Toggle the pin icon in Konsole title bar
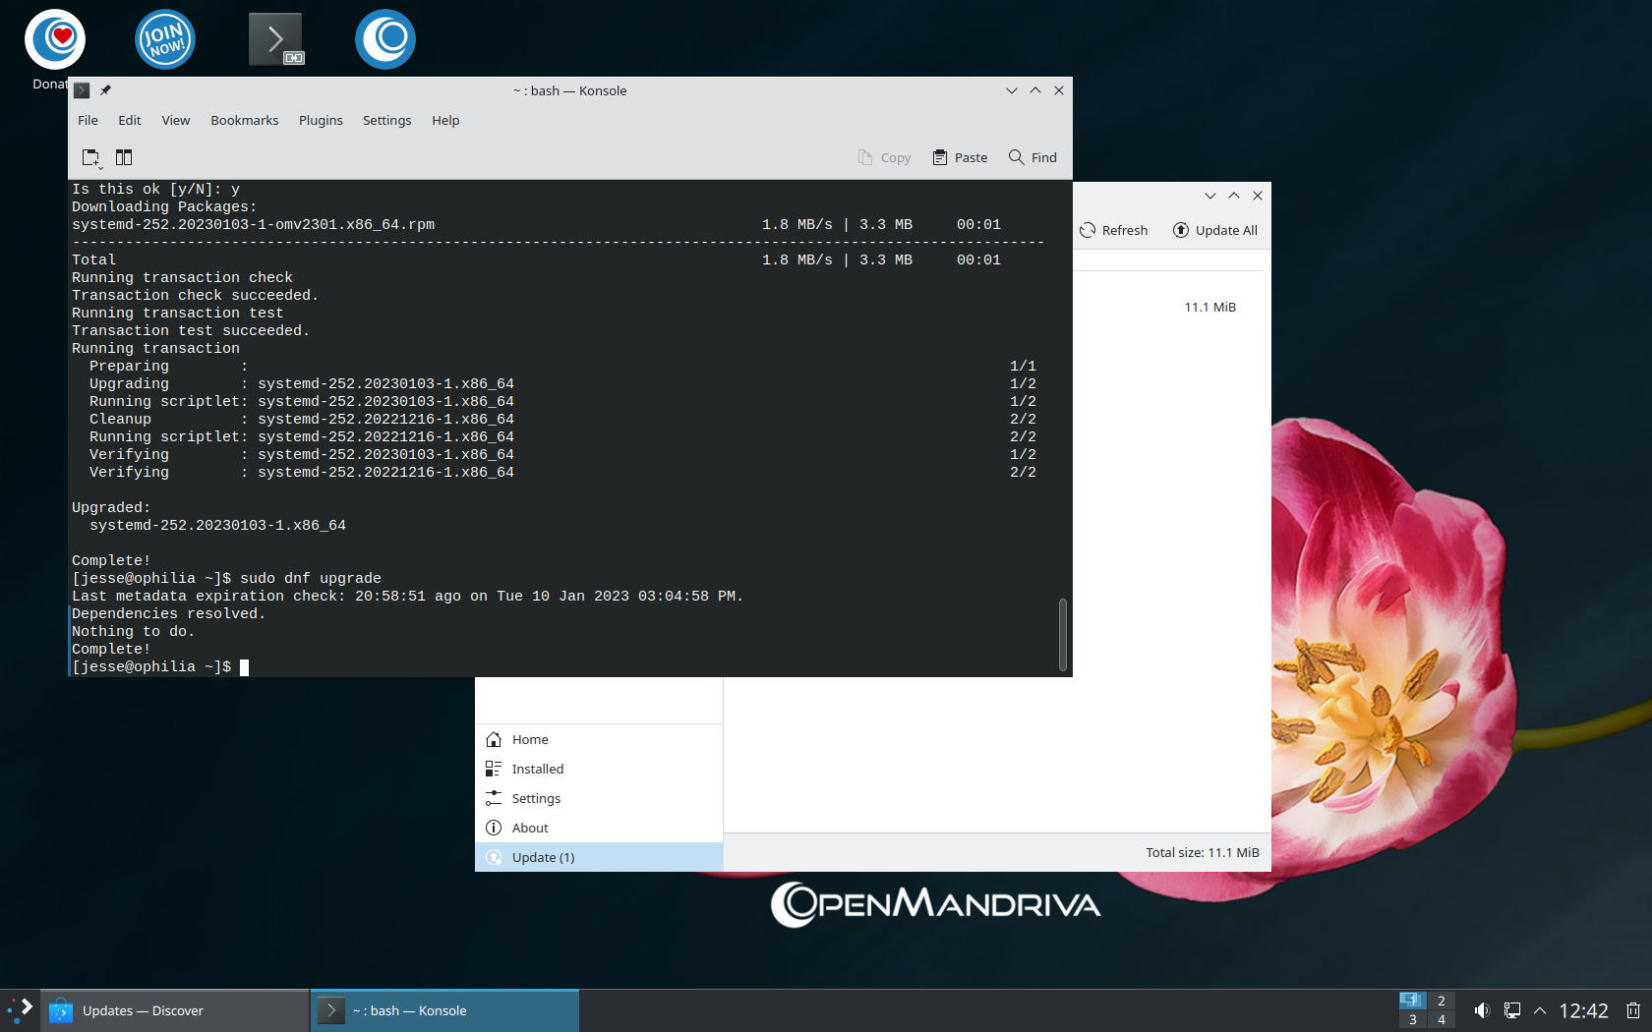Screen dimensions: 1652x1032 pos(105,90)
